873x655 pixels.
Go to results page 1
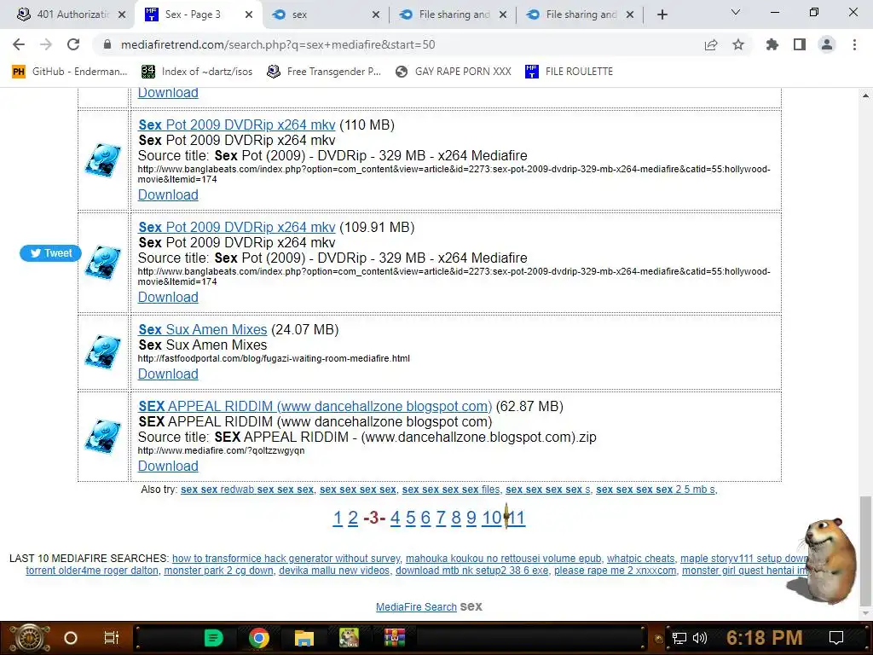[x=338, y=518]
